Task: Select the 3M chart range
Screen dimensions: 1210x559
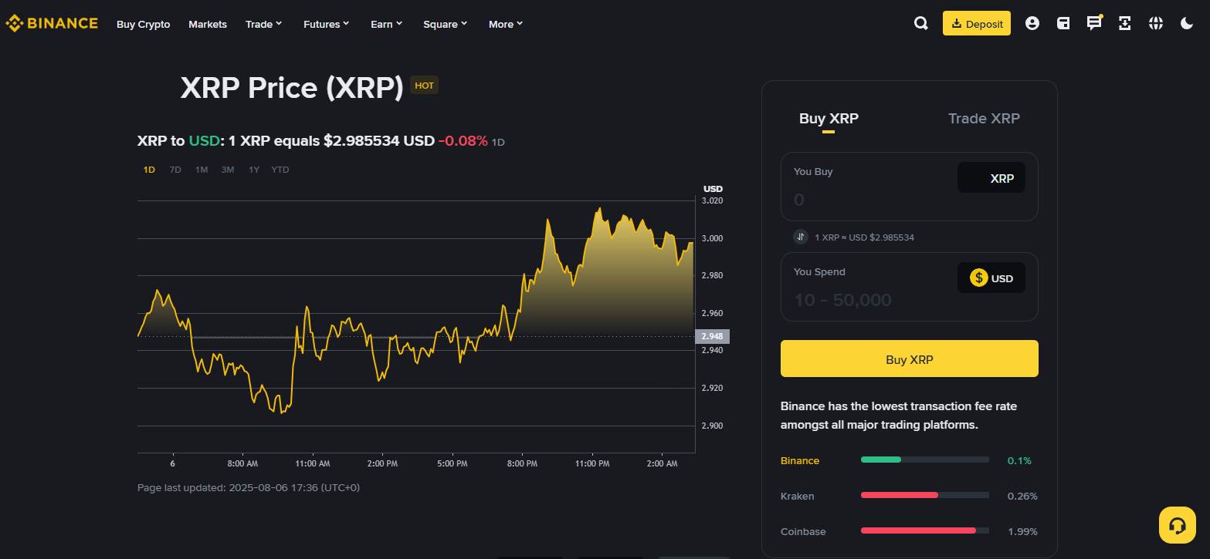Action: pyautogui.click(x=228, y=170)
